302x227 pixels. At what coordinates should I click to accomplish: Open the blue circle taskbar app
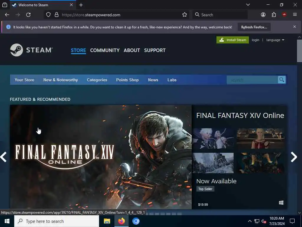[136, 221]
